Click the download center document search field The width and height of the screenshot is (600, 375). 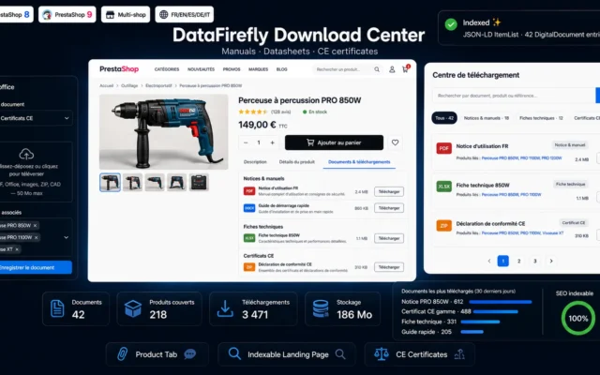514,96
